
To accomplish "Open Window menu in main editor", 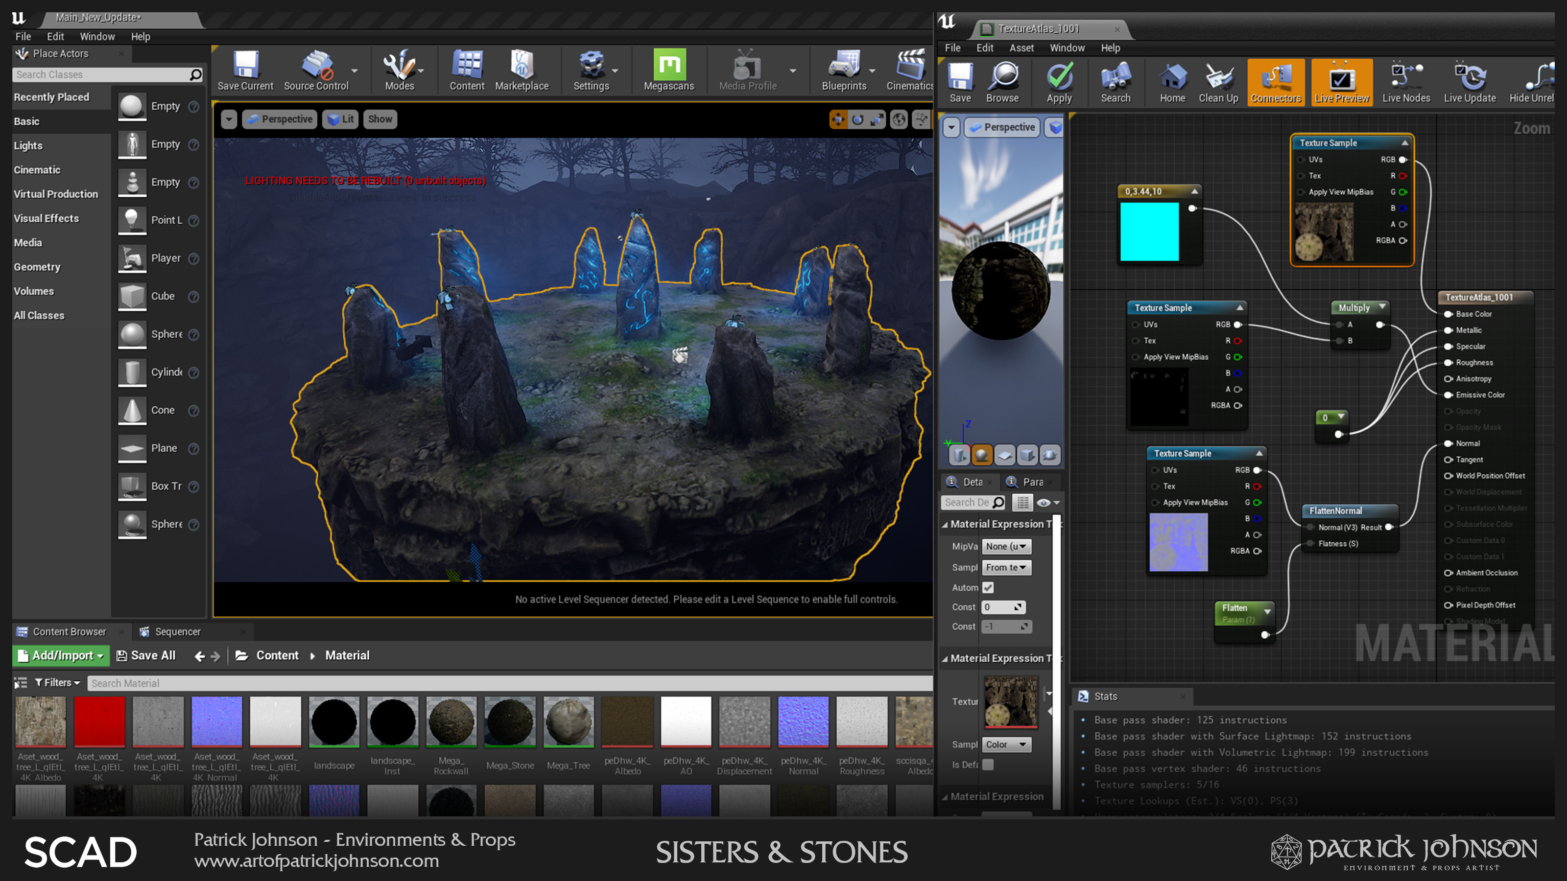I will click(x=97, y=37).
